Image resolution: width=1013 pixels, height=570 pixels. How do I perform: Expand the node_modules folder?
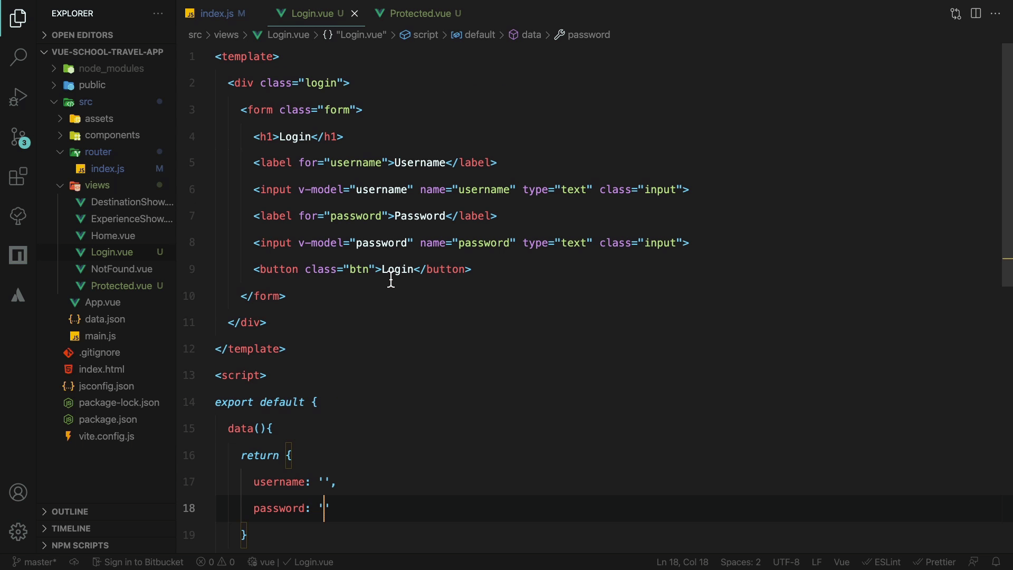[111, 69]
